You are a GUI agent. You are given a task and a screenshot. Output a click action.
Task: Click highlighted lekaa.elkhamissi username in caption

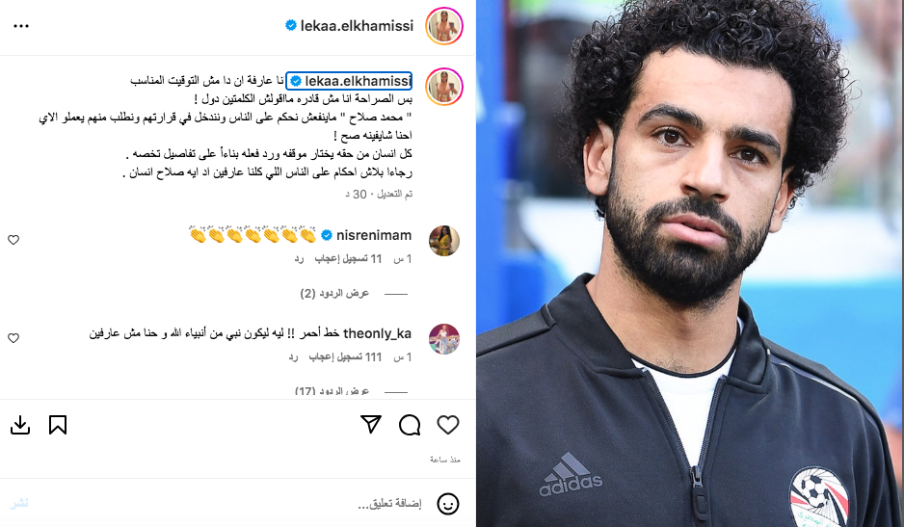(358, 81)
